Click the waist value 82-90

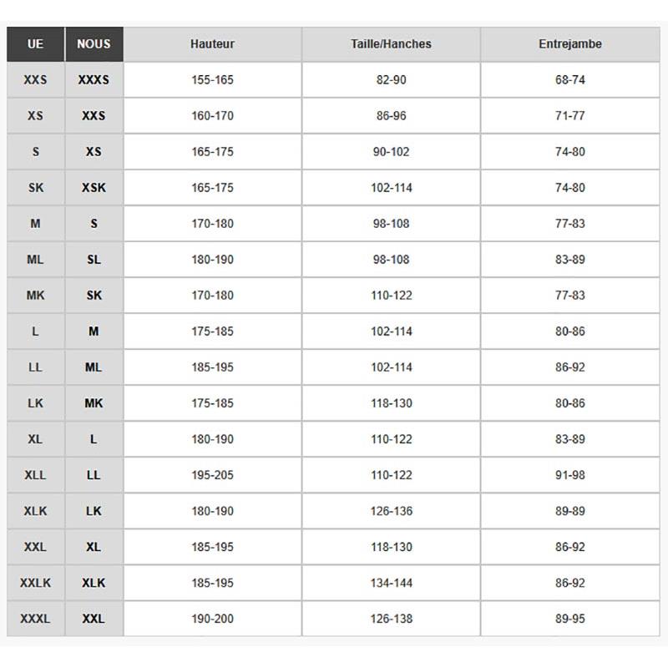coord(391,80)
